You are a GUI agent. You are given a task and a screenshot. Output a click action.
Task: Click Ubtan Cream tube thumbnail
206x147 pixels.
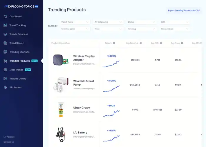click(x=61, y=110)
